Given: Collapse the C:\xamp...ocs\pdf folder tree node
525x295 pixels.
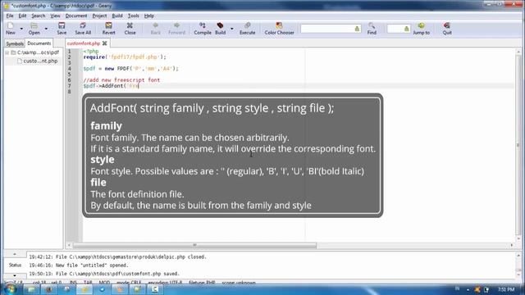Looking at the screenshot, I should pos(7,52).
